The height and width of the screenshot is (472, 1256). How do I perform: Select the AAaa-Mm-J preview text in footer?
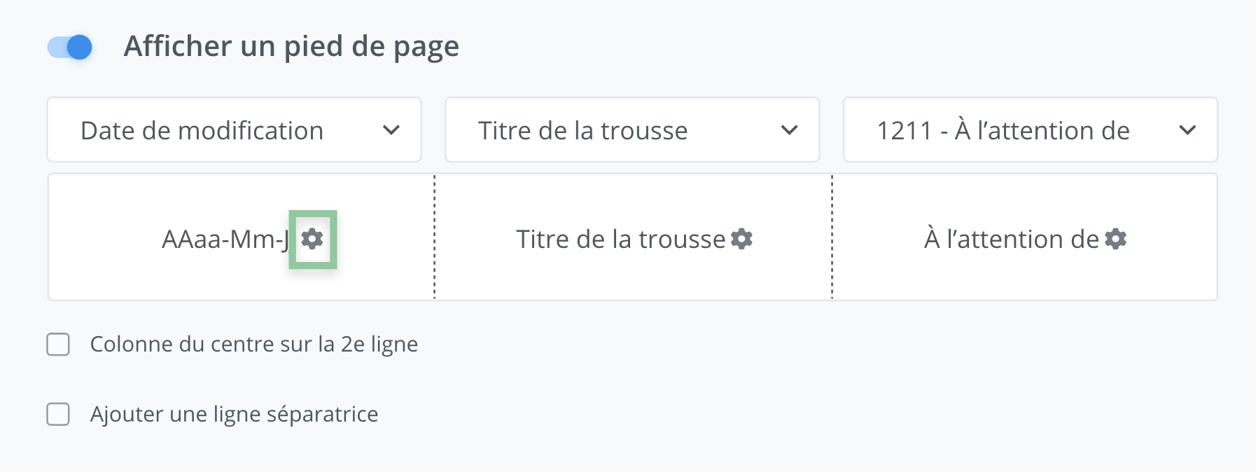(x=225, y=240)
